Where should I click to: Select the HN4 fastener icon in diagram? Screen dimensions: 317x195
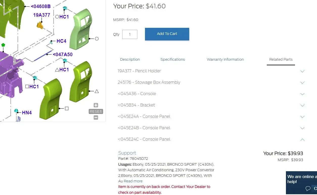(16, 111)
